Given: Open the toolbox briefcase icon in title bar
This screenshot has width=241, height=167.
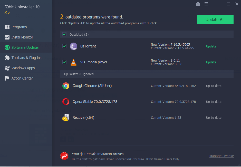Looking at the screenshot, I should (198, 4).
